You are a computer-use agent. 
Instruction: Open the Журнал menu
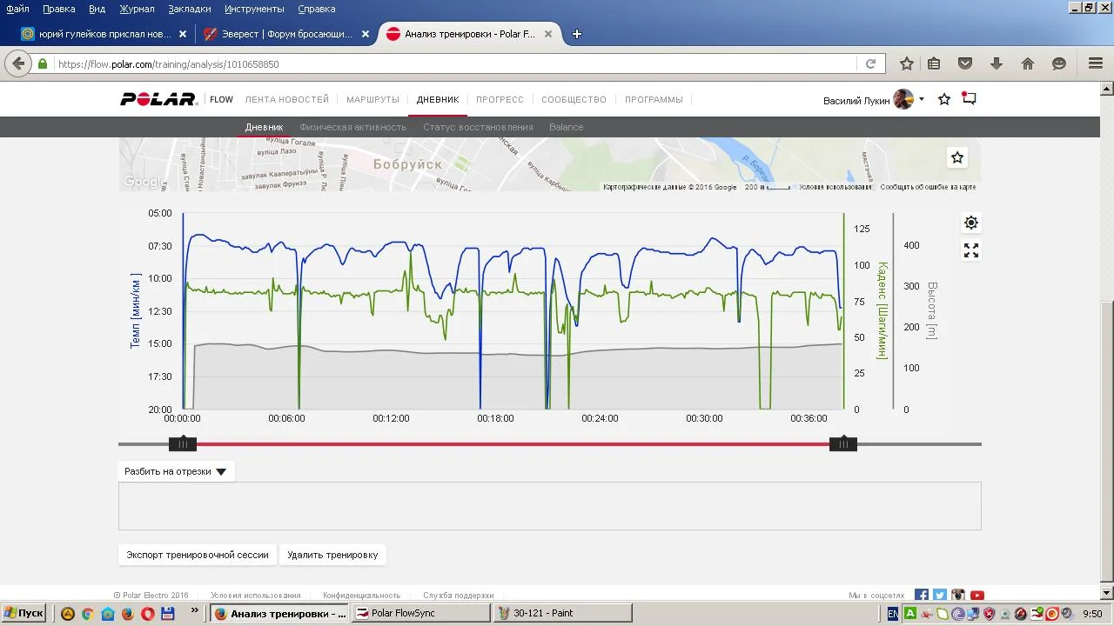point(137,9)
